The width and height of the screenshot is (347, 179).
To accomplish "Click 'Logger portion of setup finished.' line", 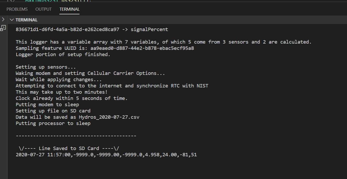I will (x=63, y=55).
